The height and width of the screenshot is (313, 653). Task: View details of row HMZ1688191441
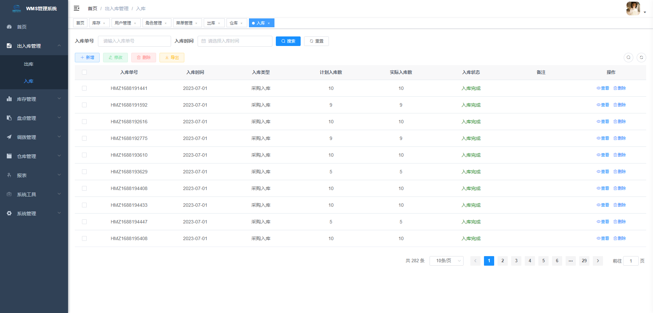tap(603, 88)
